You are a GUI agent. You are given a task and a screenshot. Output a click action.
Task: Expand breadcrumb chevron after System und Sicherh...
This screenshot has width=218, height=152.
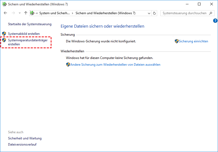[x=72, y=13]
